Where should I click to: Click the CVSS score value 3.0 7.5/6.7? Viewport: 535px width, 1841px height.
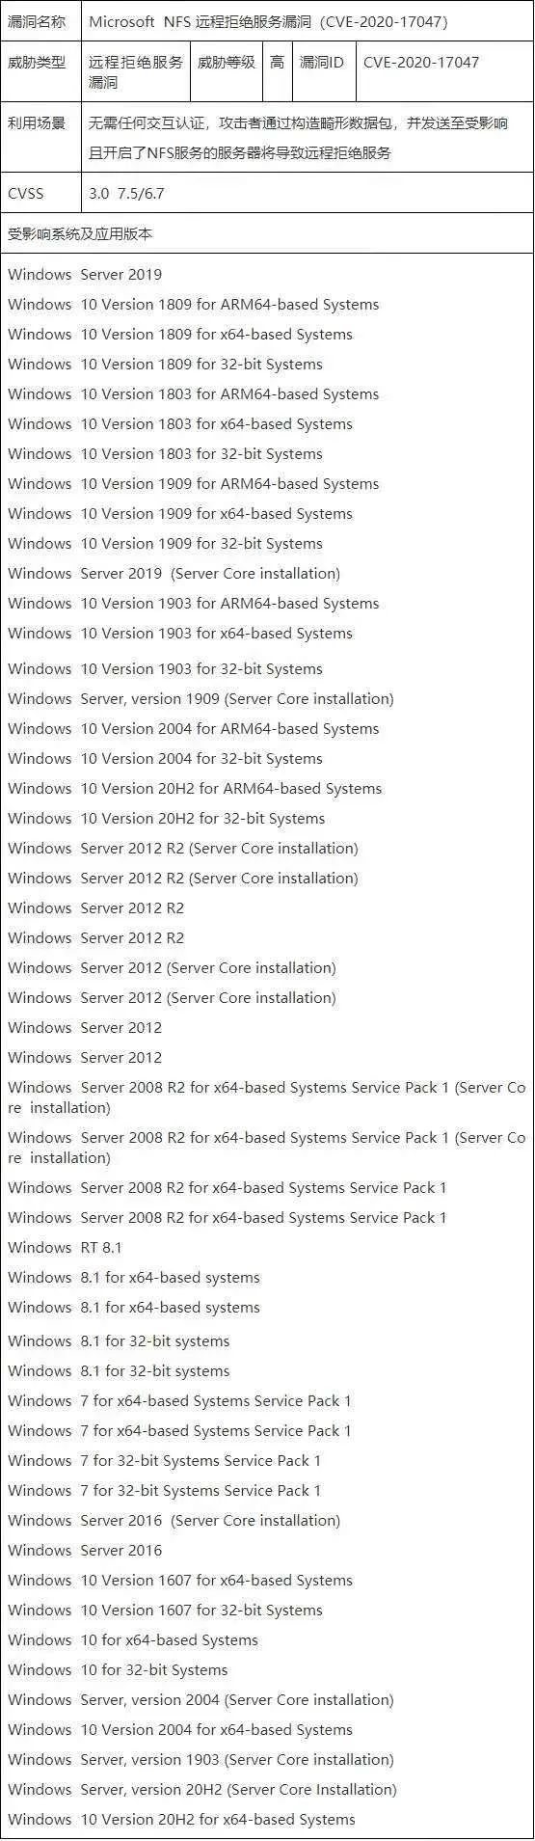click(126, 193)
